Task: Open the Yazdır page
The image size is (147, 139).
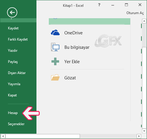Action: coord(13,51)
